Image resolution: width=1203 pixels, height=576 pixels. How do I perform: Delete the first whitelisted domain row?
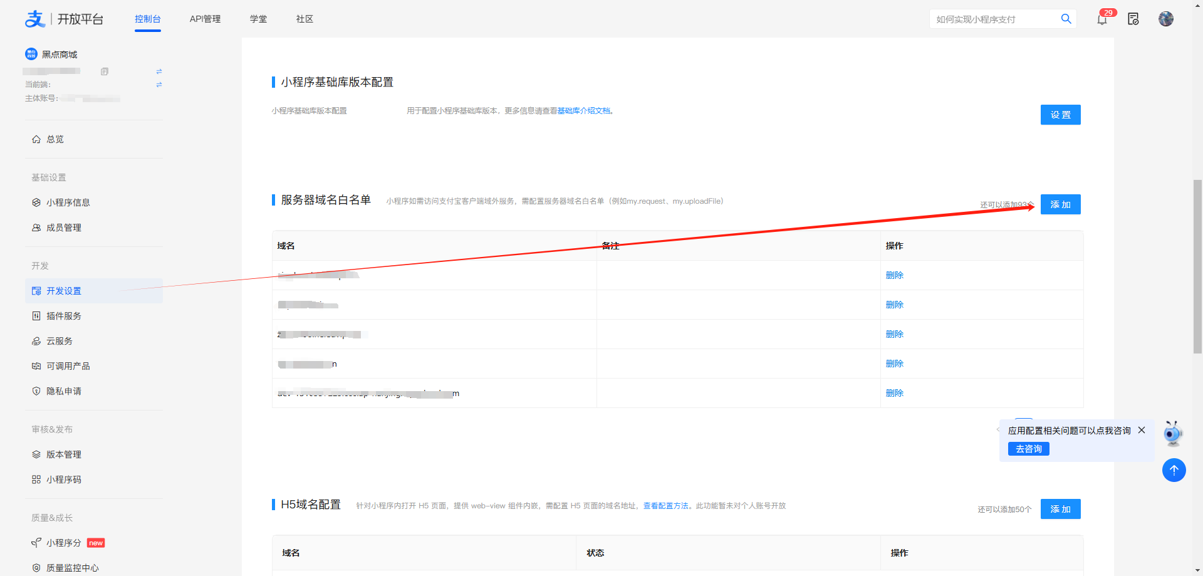(894, 275)
